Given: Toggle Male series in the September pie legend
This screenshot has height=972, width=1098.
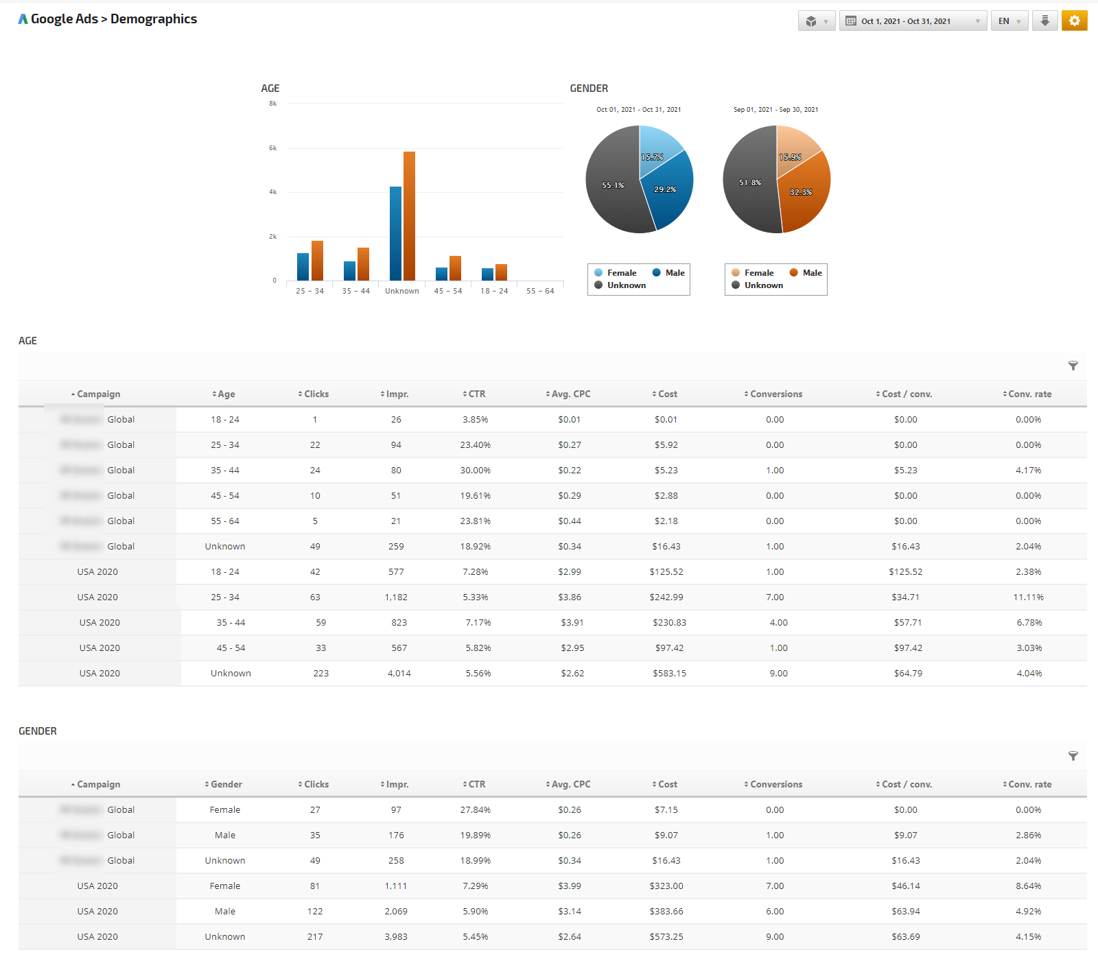Looking at the screenshot, I should click(x=806, y=273).
